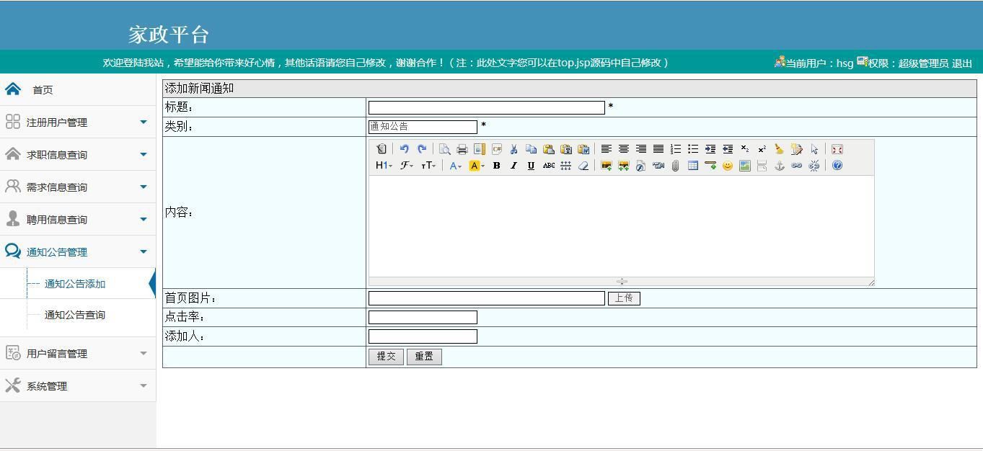
Task: Open 通知公告查询 submenu item
Action: pyautogui.click(x=75, y=315)
